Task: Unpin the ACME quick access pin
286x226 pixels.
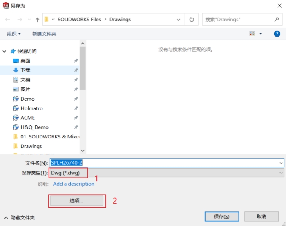Action: pyautogui.click(x=76, y=118)
